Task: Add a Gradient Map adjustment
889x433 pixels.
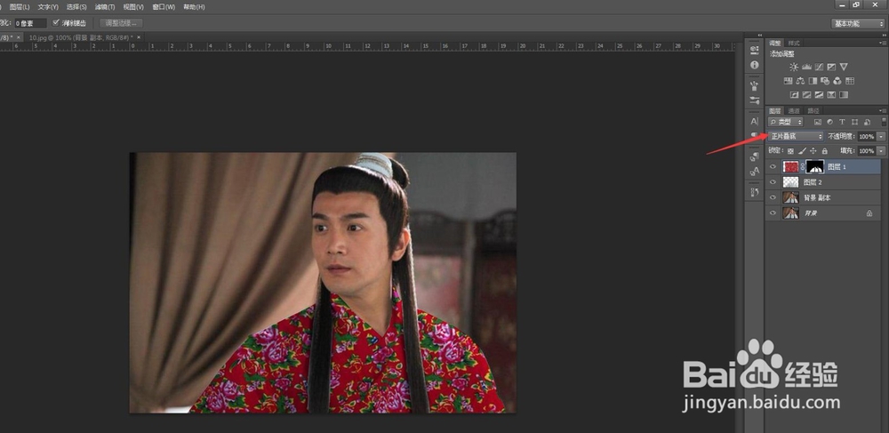Action: coord(844,94)
